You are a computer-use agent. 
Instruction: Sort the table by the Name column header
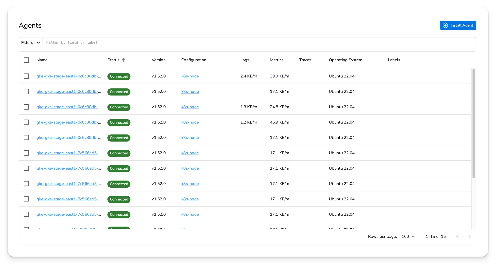(x=42, y=60)
